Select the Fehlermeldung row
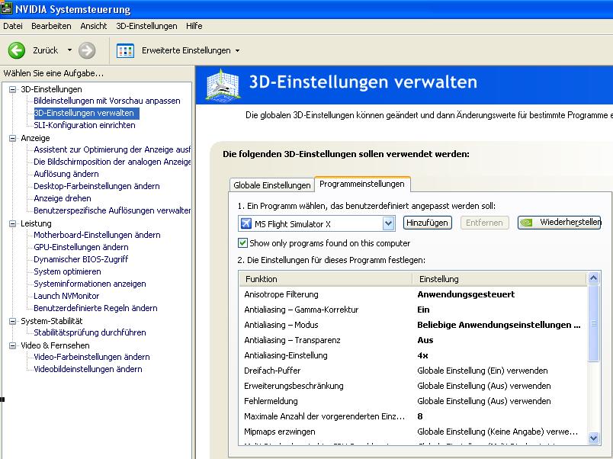The height and width of the screenshot is (459, 613). click(412, 401)
